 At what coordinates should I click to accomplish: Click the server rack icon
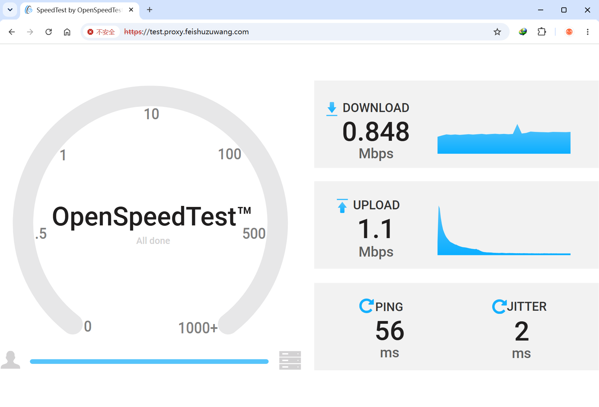[x=290, y=360]
